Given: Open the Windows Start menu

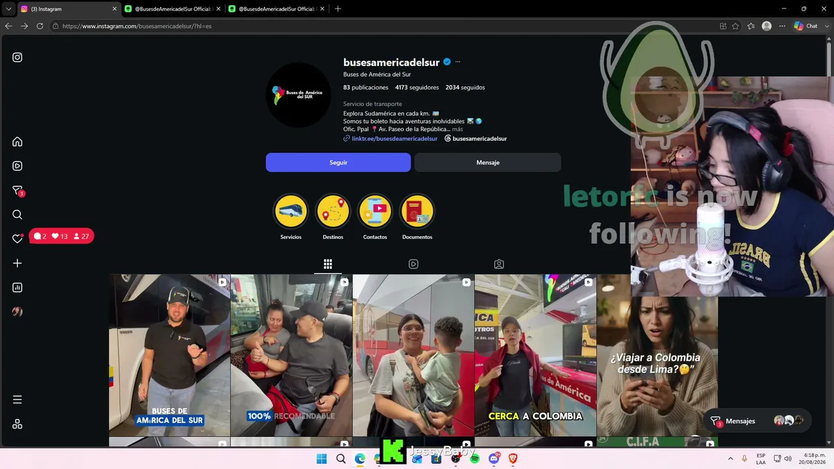Looking at the screenshot, I should (x=322, y=459).
